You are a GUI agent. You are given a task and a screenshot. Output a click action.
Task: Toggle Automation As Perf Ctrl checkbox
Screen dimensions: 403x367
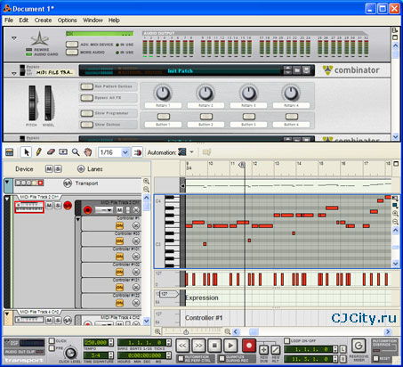tap(181, 359)
